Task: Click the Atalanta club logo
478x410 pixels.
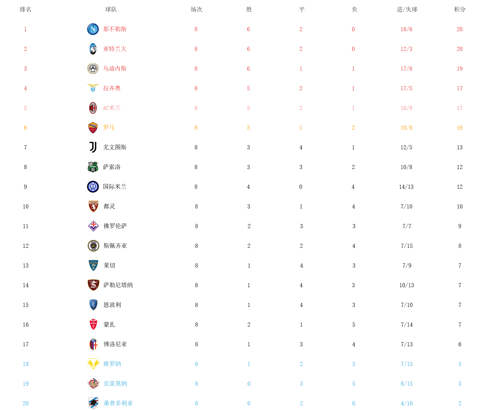Action: click(x=93, y=49)
